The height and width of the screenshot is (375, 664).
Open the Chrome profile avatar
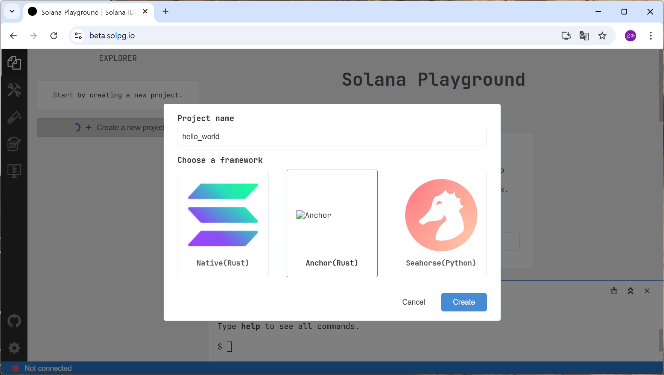631,36
